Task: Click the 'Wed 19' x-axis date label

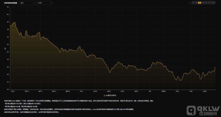Action: pos(68,91)
